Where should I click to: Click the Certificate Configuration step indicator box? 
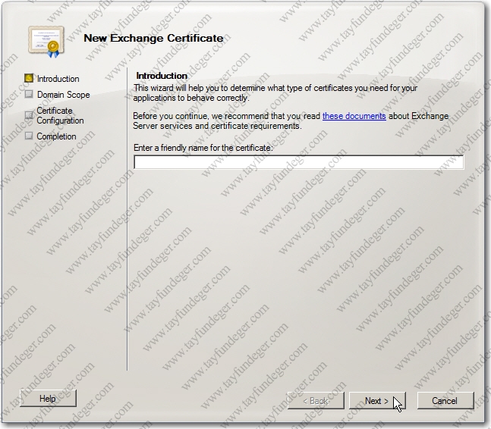(29, 115)
